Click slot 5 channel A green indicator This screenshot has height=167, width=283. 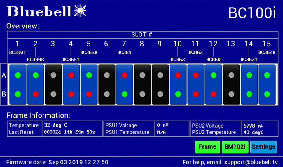click(x=89, y=75)
